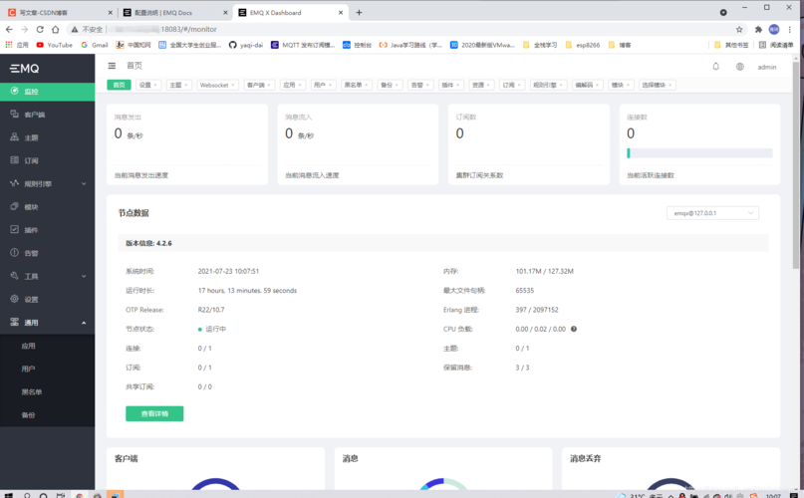804x498 pixels.
Task: Click the 查看详情 view details button
Action: [x=154, y=413]
